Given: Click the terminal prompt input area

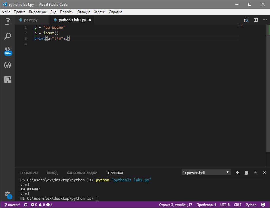Looking at the screenshot, I should tap(97, 198).
